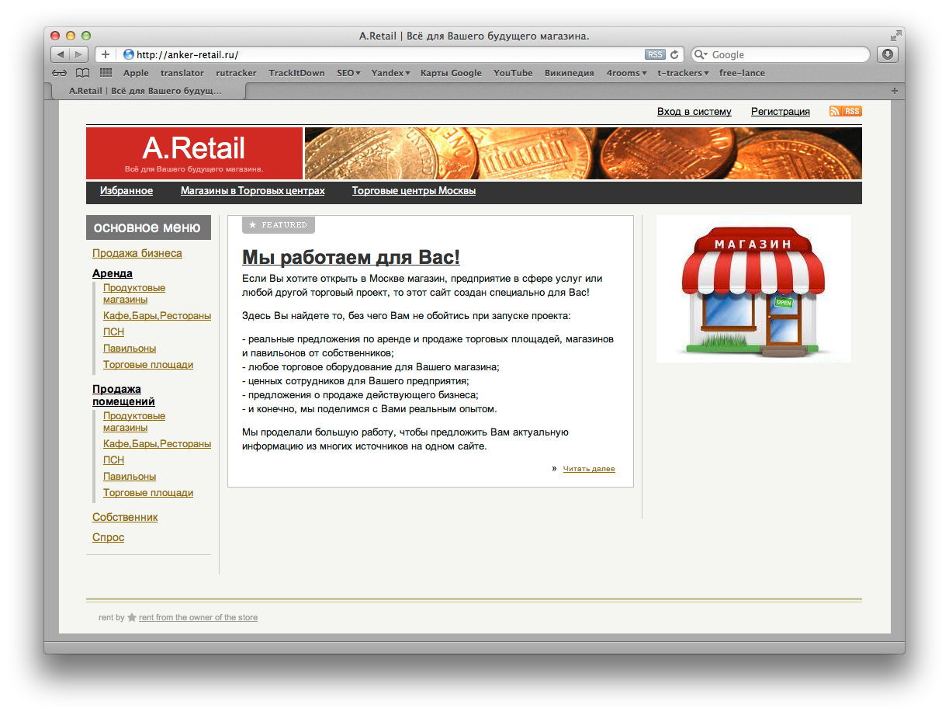Image resolution: width=949 pixels, height=715 pixels.
Task: Open the YouTube bookmark
Action: (513, 73)
